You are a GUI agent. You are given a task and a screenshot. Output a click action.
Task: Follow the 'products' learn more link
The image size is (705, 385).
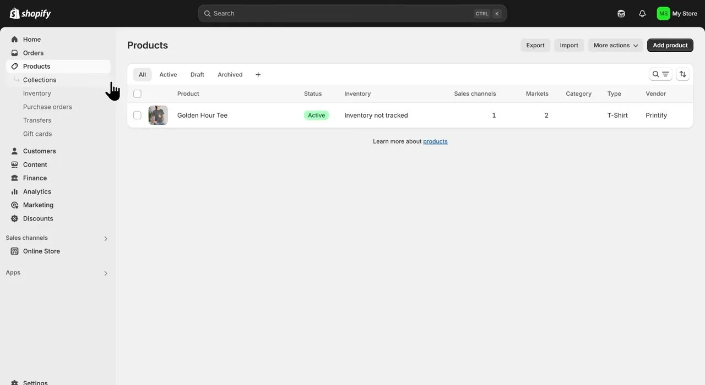point(435,141)
